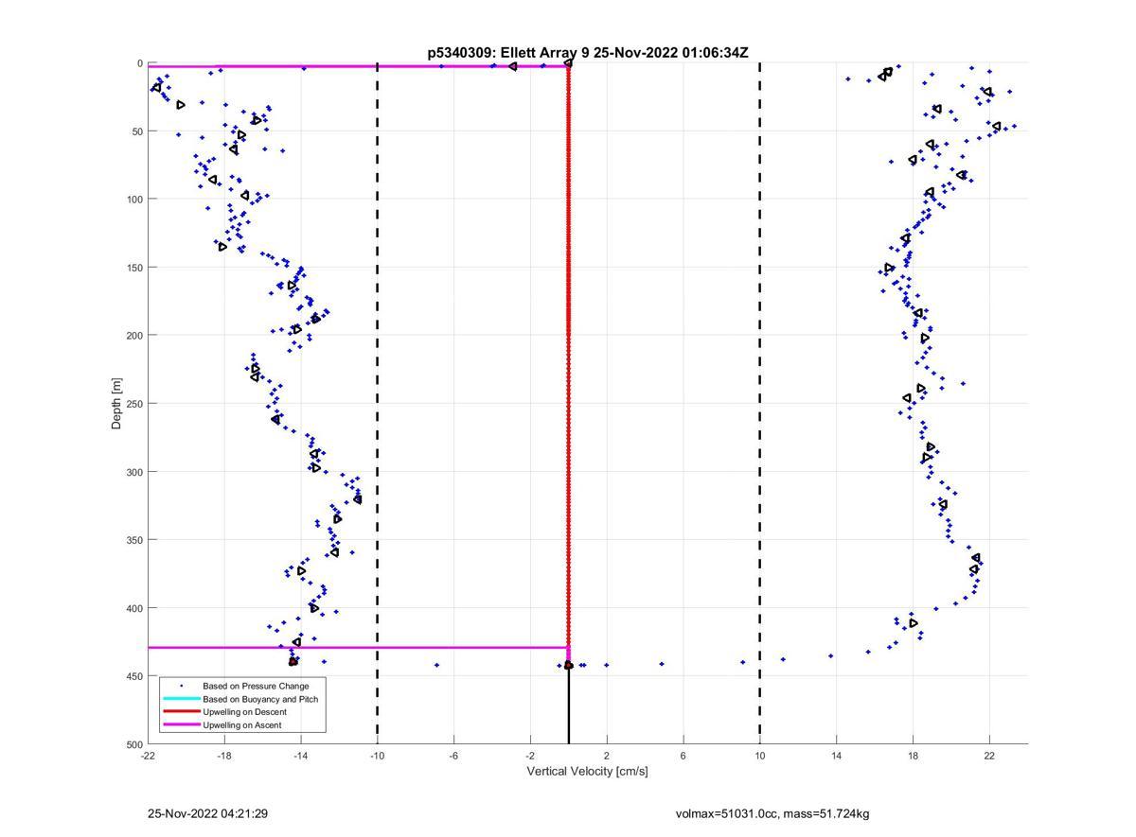
Task: Click the y-axis tick label '200'
Action: pyautogui.click(x=134, y=336)
